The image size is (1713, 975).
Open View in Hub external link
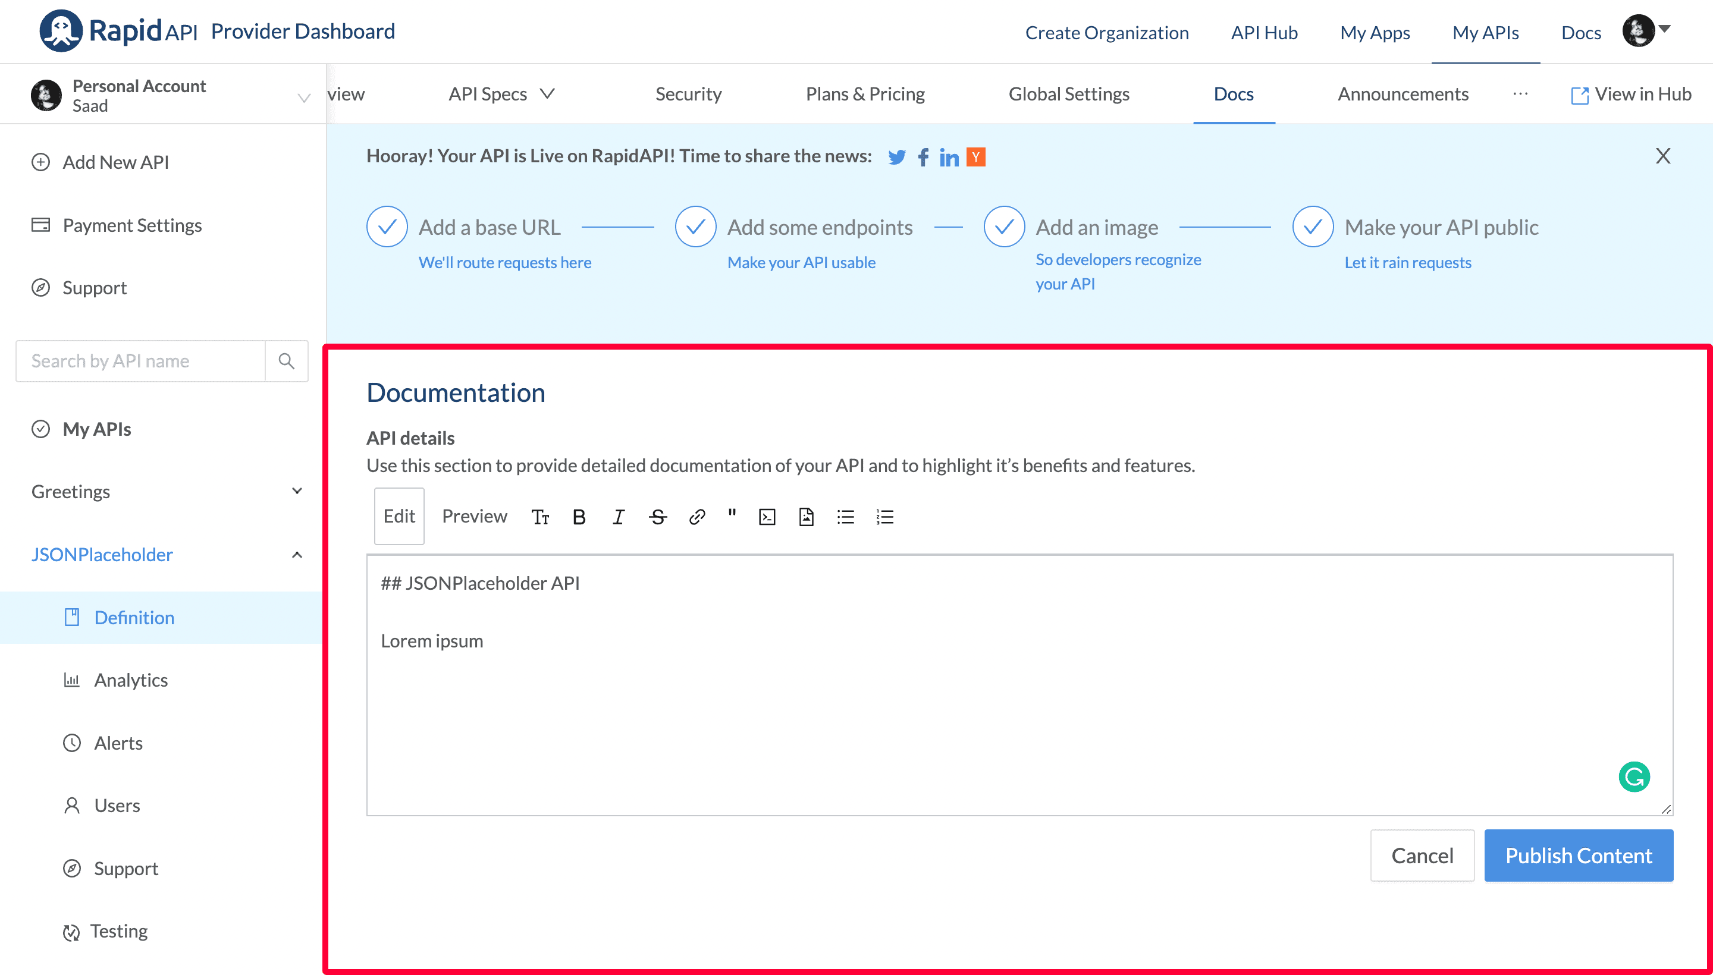coord(1630,95)
